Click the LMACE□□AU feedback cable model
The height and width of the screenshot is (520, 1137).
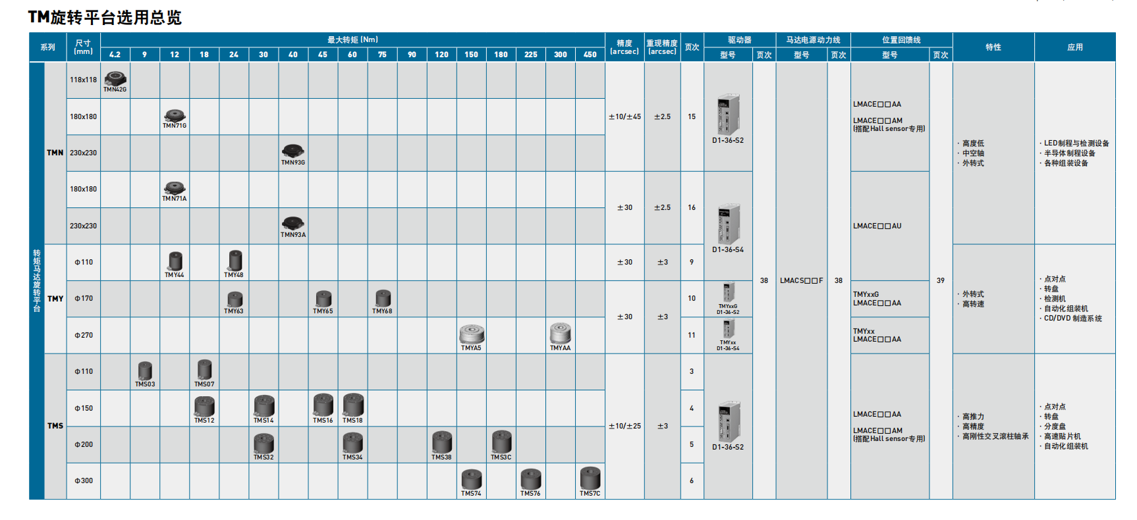[x=877, y=226]
